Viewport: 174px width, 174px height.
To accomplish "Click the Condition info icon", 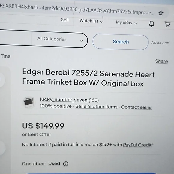I will click(66, 163).
